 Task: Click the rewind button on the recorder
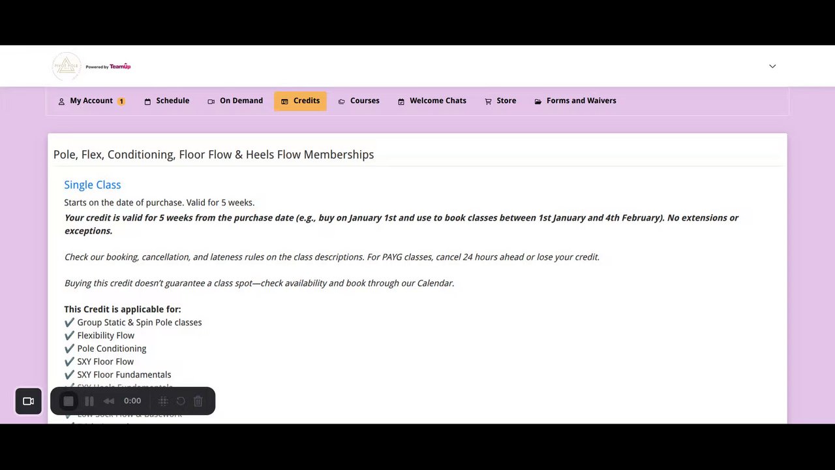(x=109, y=401)
